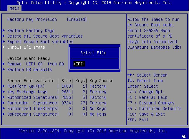Screen dimensions: 189x139
Task: Click the arrow beside Forbidden Signatures
Action: click(4, 103)
